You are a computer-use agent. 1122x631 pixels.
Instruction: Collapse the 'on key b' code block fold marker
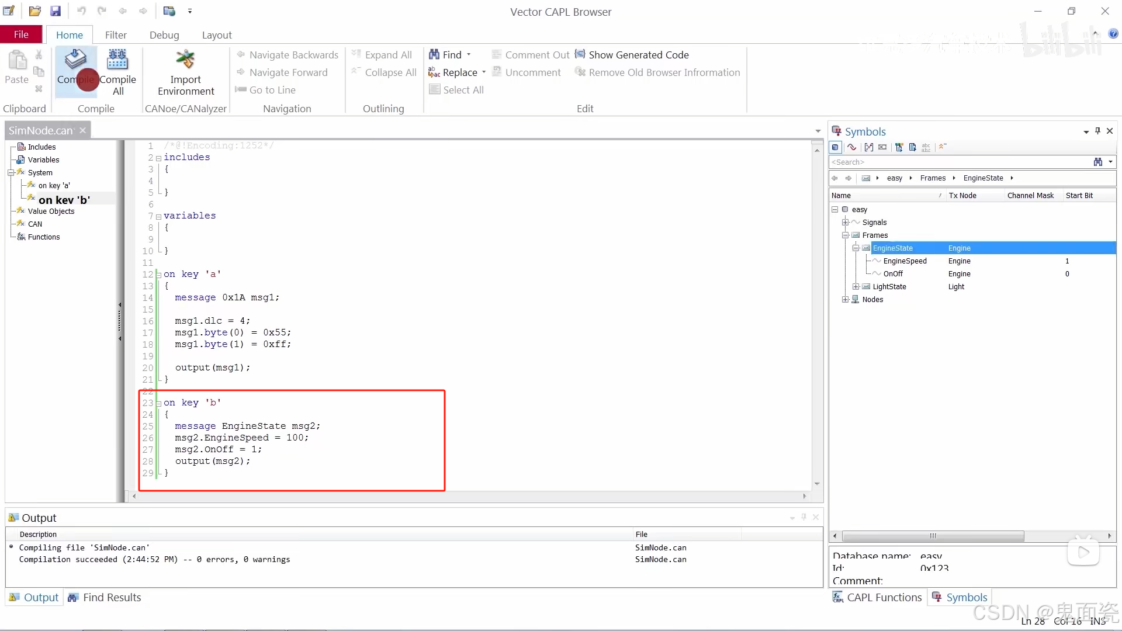pos(158,403)
